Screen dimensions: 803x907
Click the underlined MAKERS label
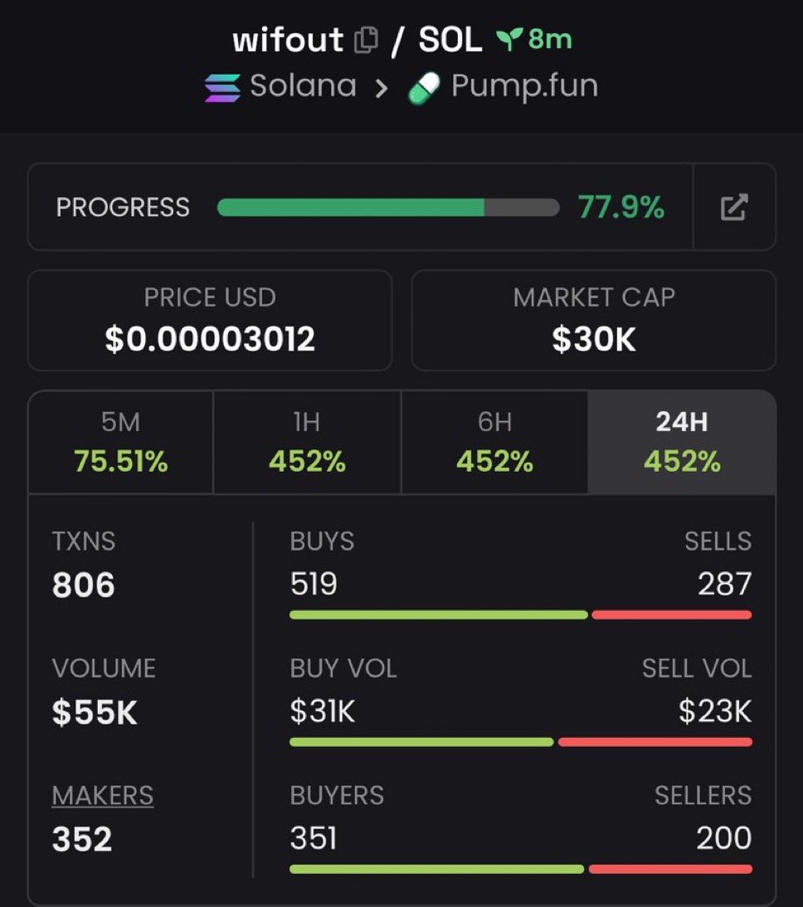click(103, 795)
